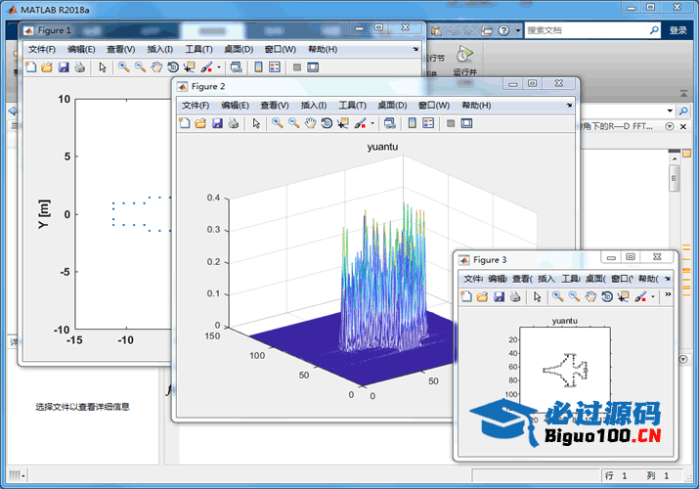Select the Pan hand tool in Figure 2
This screenshot has height=489, width=699.
click(310, 123)
